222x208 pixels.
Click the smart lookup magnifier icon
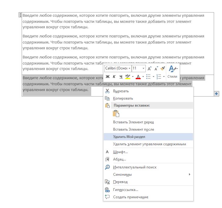(107, 167)
